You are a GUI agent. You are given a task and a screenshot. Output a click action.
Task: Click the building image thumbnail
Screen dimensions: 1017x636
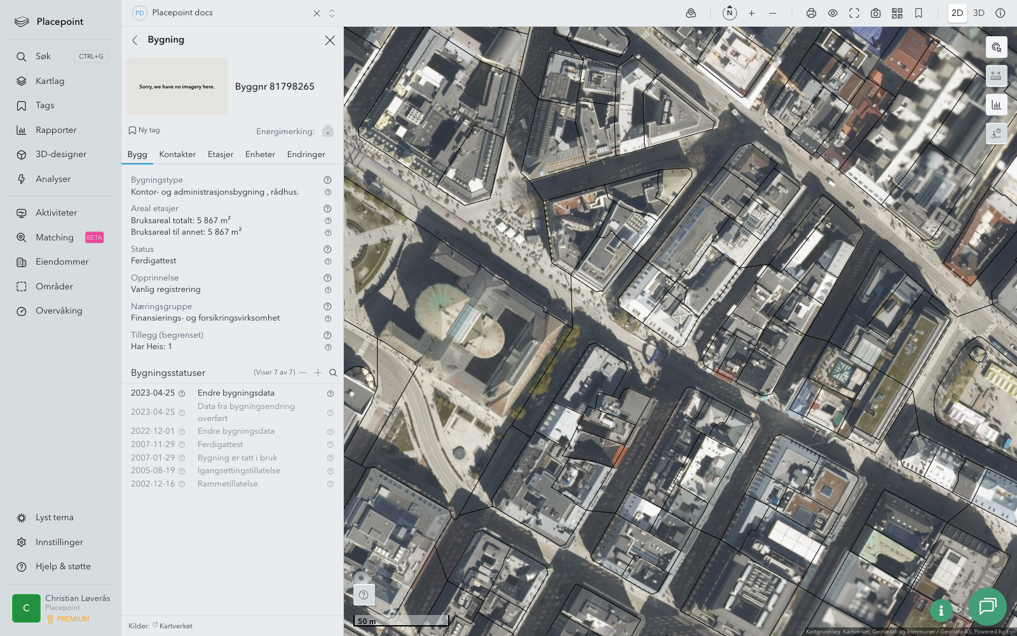coord(177,86)
